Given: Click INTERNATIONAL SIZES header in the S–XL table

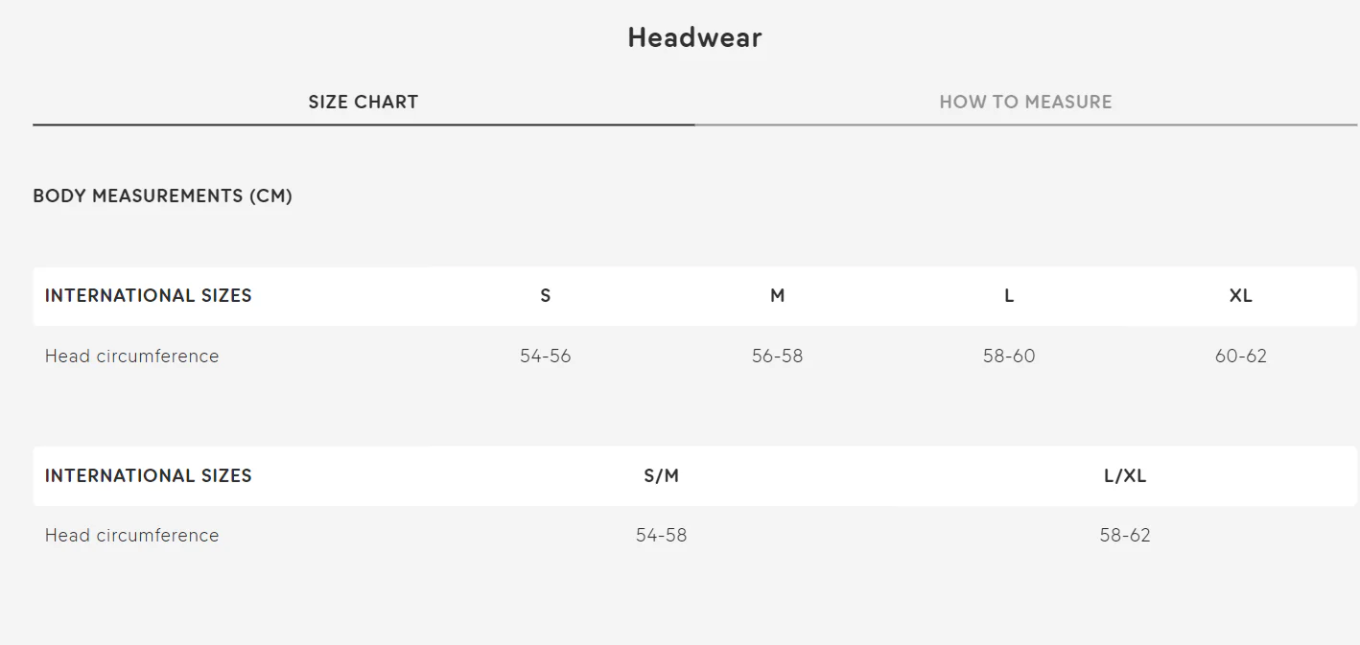Looking at the screenshot, I should click(x=148, y=296).
